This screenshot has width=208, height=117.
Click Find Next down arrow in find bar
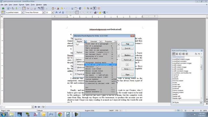(35, 107)
